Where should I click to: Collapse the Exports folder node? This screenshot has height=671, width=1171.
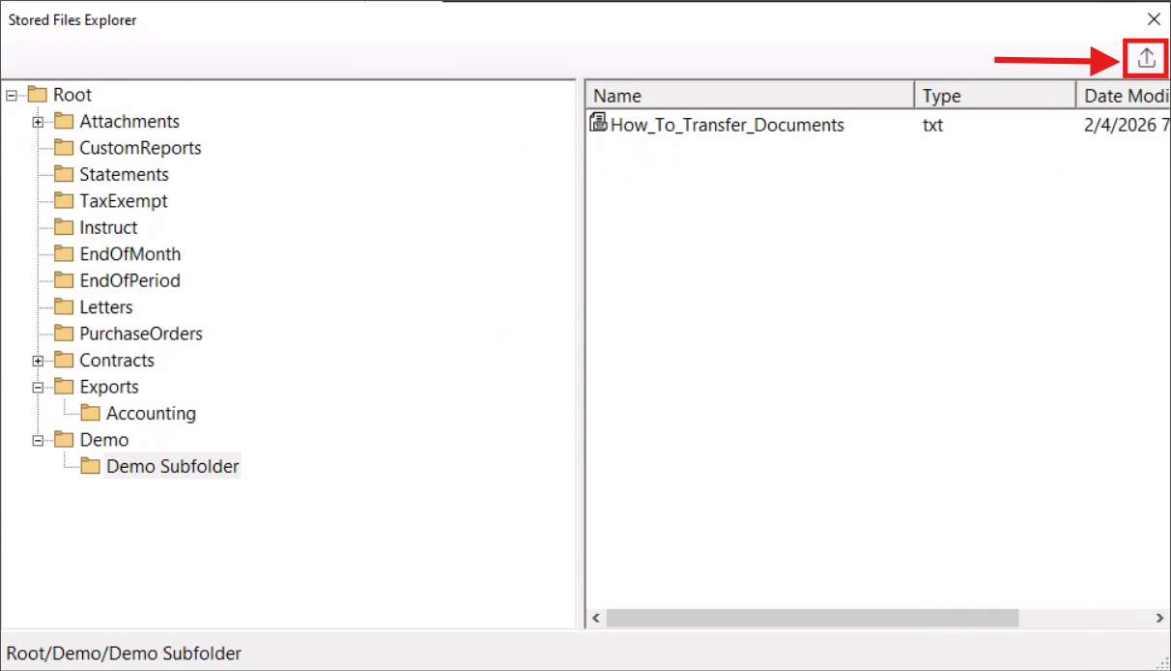click(38, 387)
